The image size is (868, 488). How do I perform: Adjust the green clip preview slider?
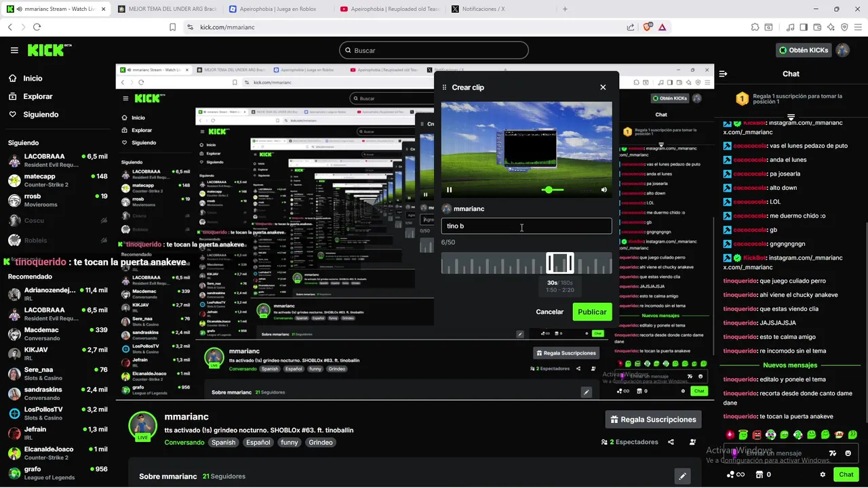[553, 190]
